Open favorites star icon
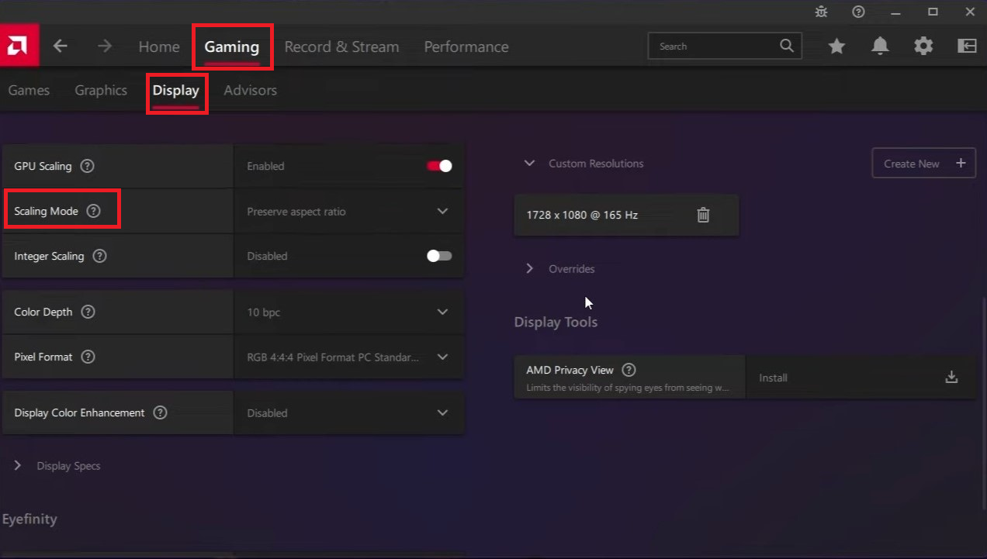This screenshot has width=987, height=559. tap(836, 47)
